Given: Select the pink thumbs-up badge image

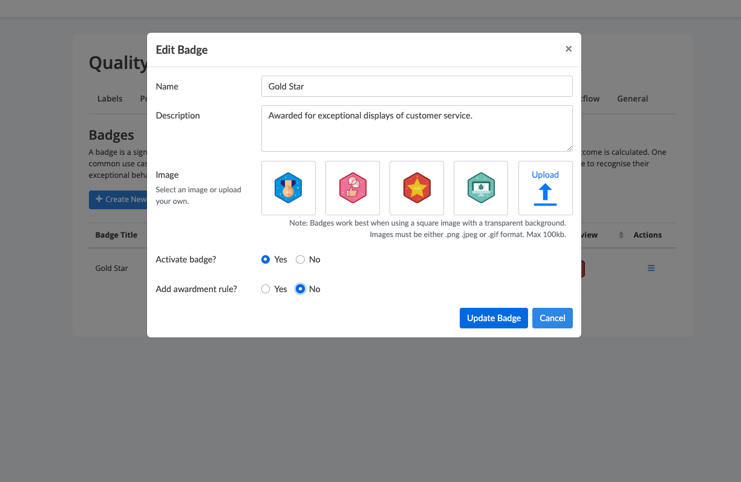Looking at the screenshot, I should (x=353, y=188).
